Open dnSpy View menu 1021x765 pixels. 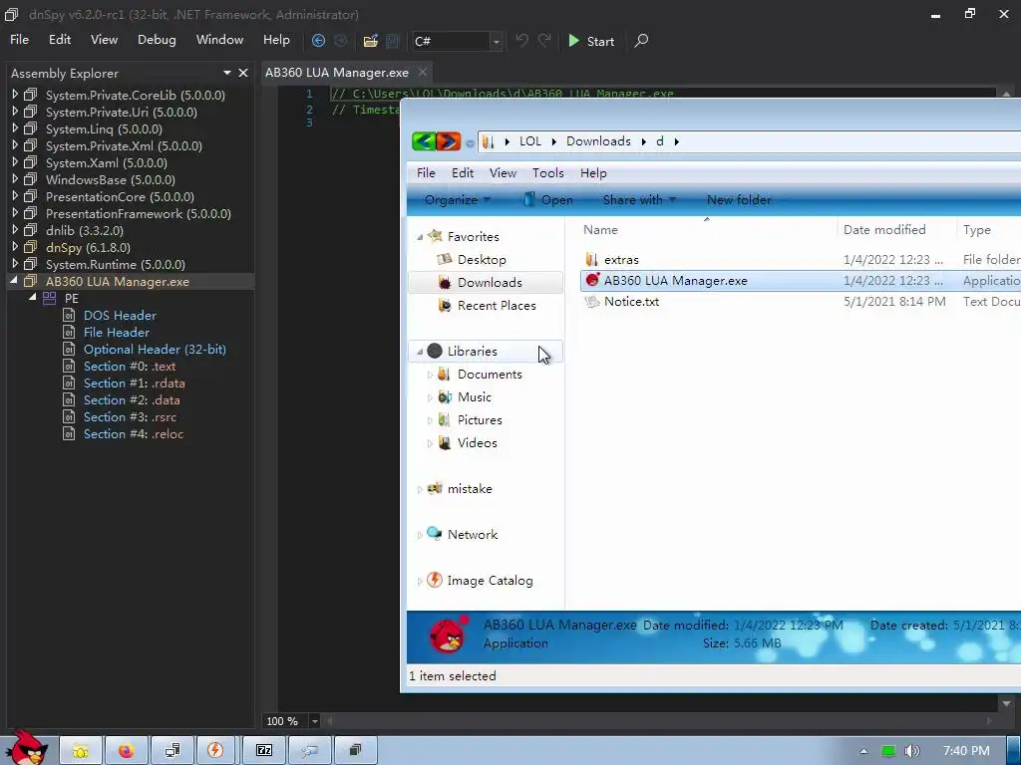[x=104, y=40]
